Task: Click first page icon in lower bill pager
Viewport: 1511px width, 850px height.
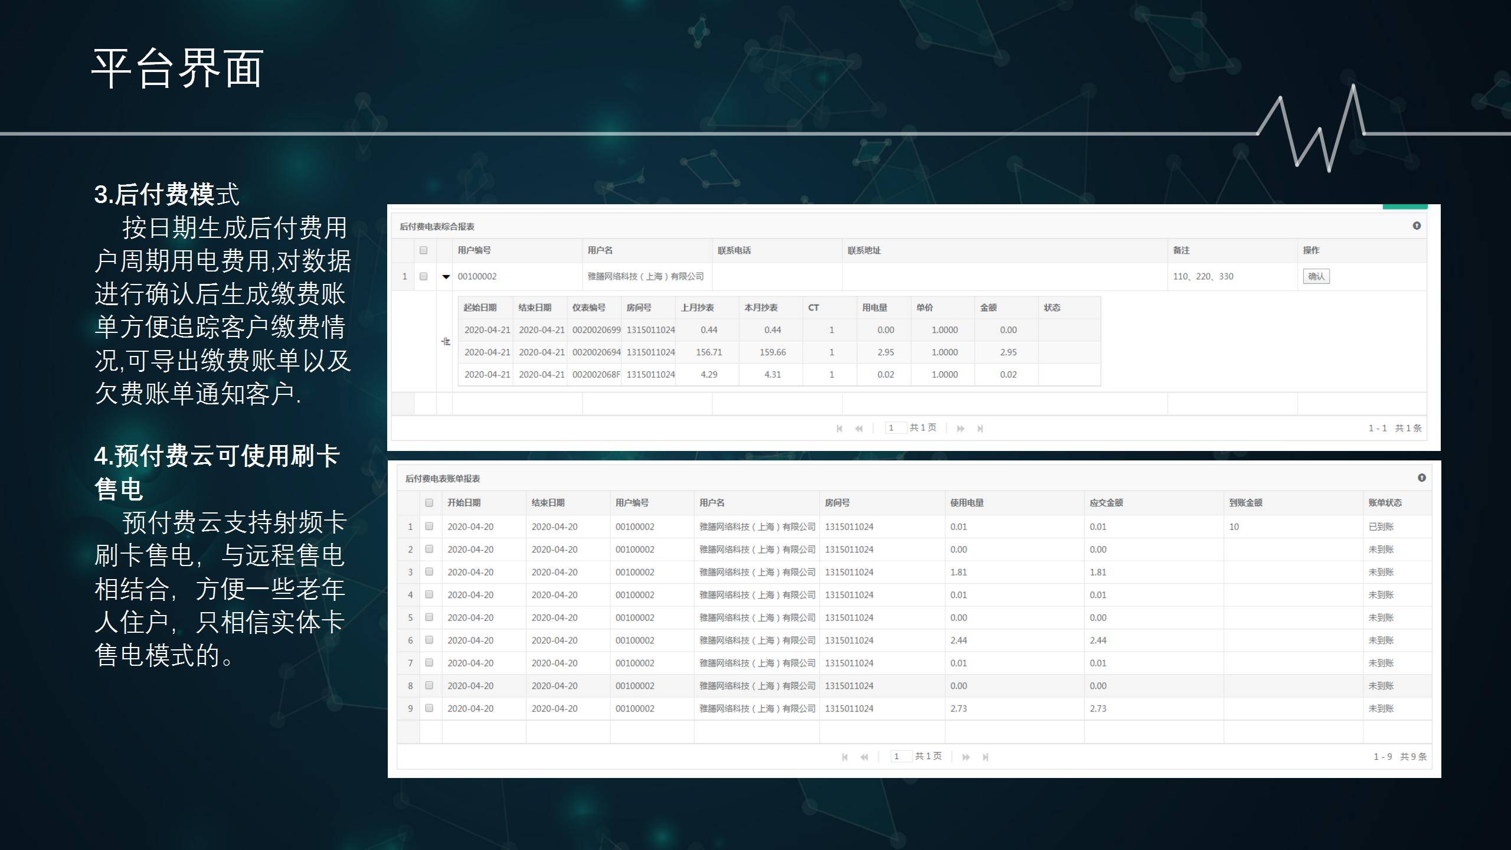Action: coord(845,757)
